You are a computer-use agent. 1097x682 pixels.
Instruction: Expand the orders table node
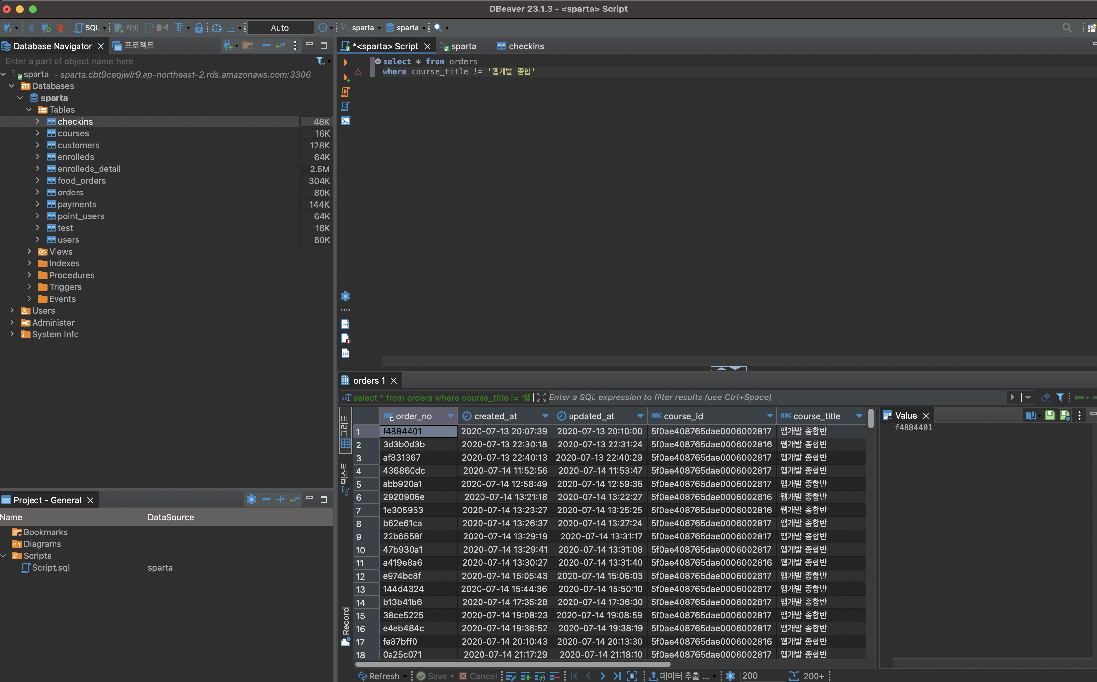pyautogui.click(x=38, y=193)
